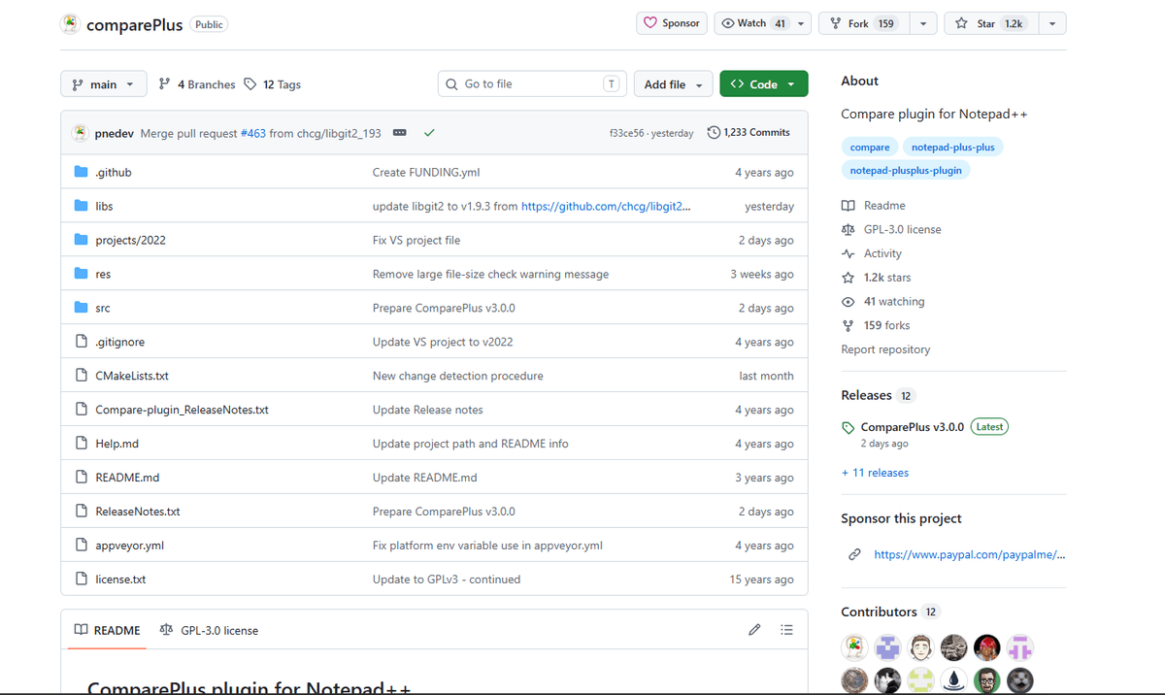
Task: Click the scale icon for GPL-3.0 license
Action: pyautogui.click(x=849, y=230)
